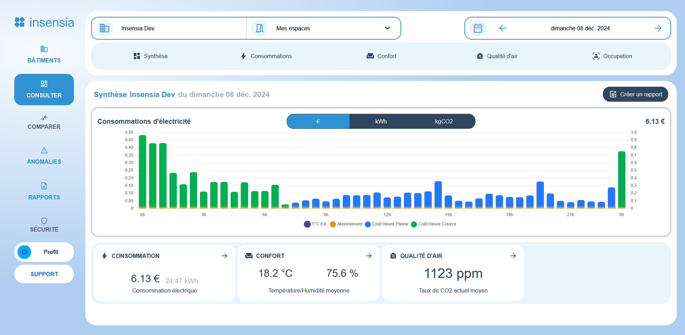Open the Sécurité shield section

pyautogui.click(x=44, y=225)
